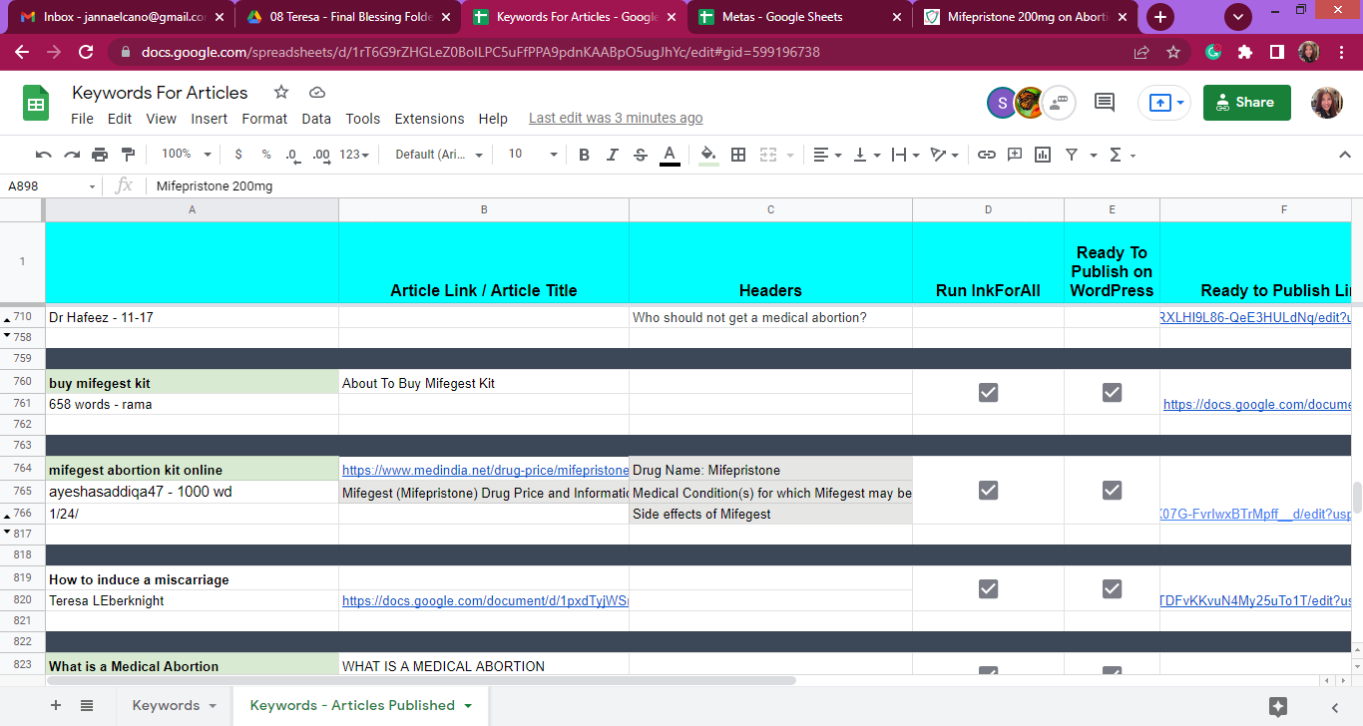Open comment history icon
This screenshot has width=1363, height=726.
[1105, 102]
